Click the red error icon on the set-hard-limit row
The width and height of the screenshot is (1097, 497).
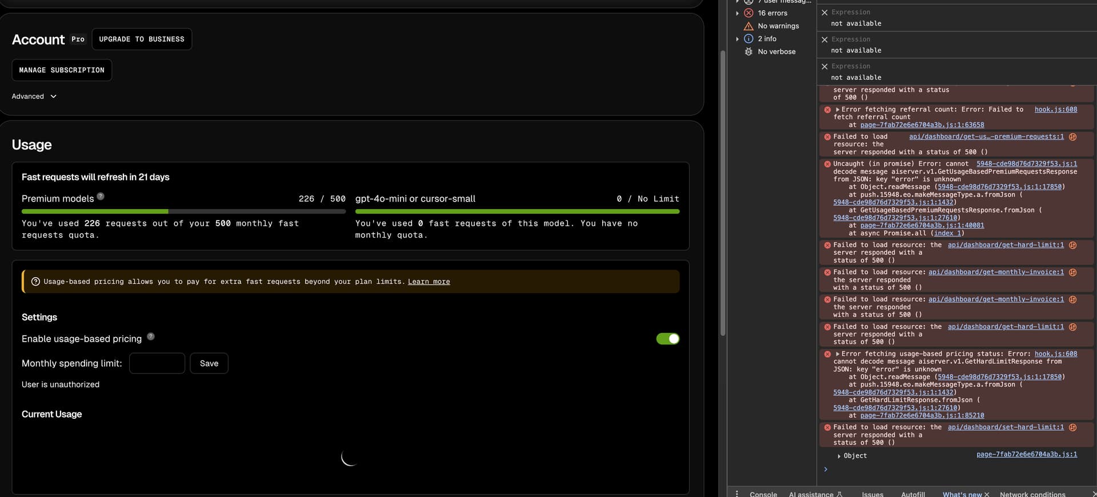[x=827, y=427]
